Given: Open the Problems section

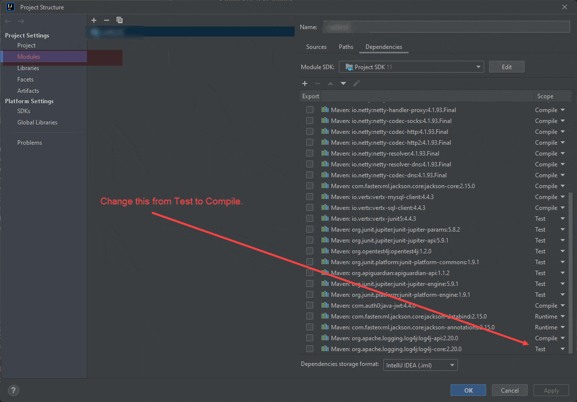Looking at the screenshot, I should tap(30, 143).
